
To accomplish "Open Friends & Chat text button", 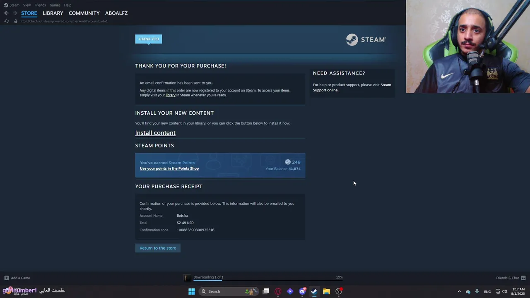I will pos(508,278).
